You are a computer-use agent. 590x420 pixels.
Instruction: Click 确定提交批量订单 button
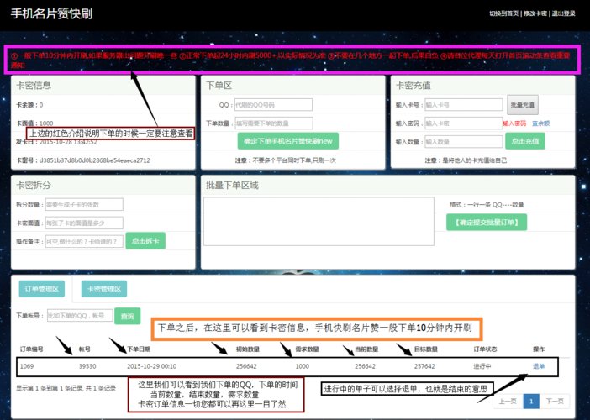point(487,223)
